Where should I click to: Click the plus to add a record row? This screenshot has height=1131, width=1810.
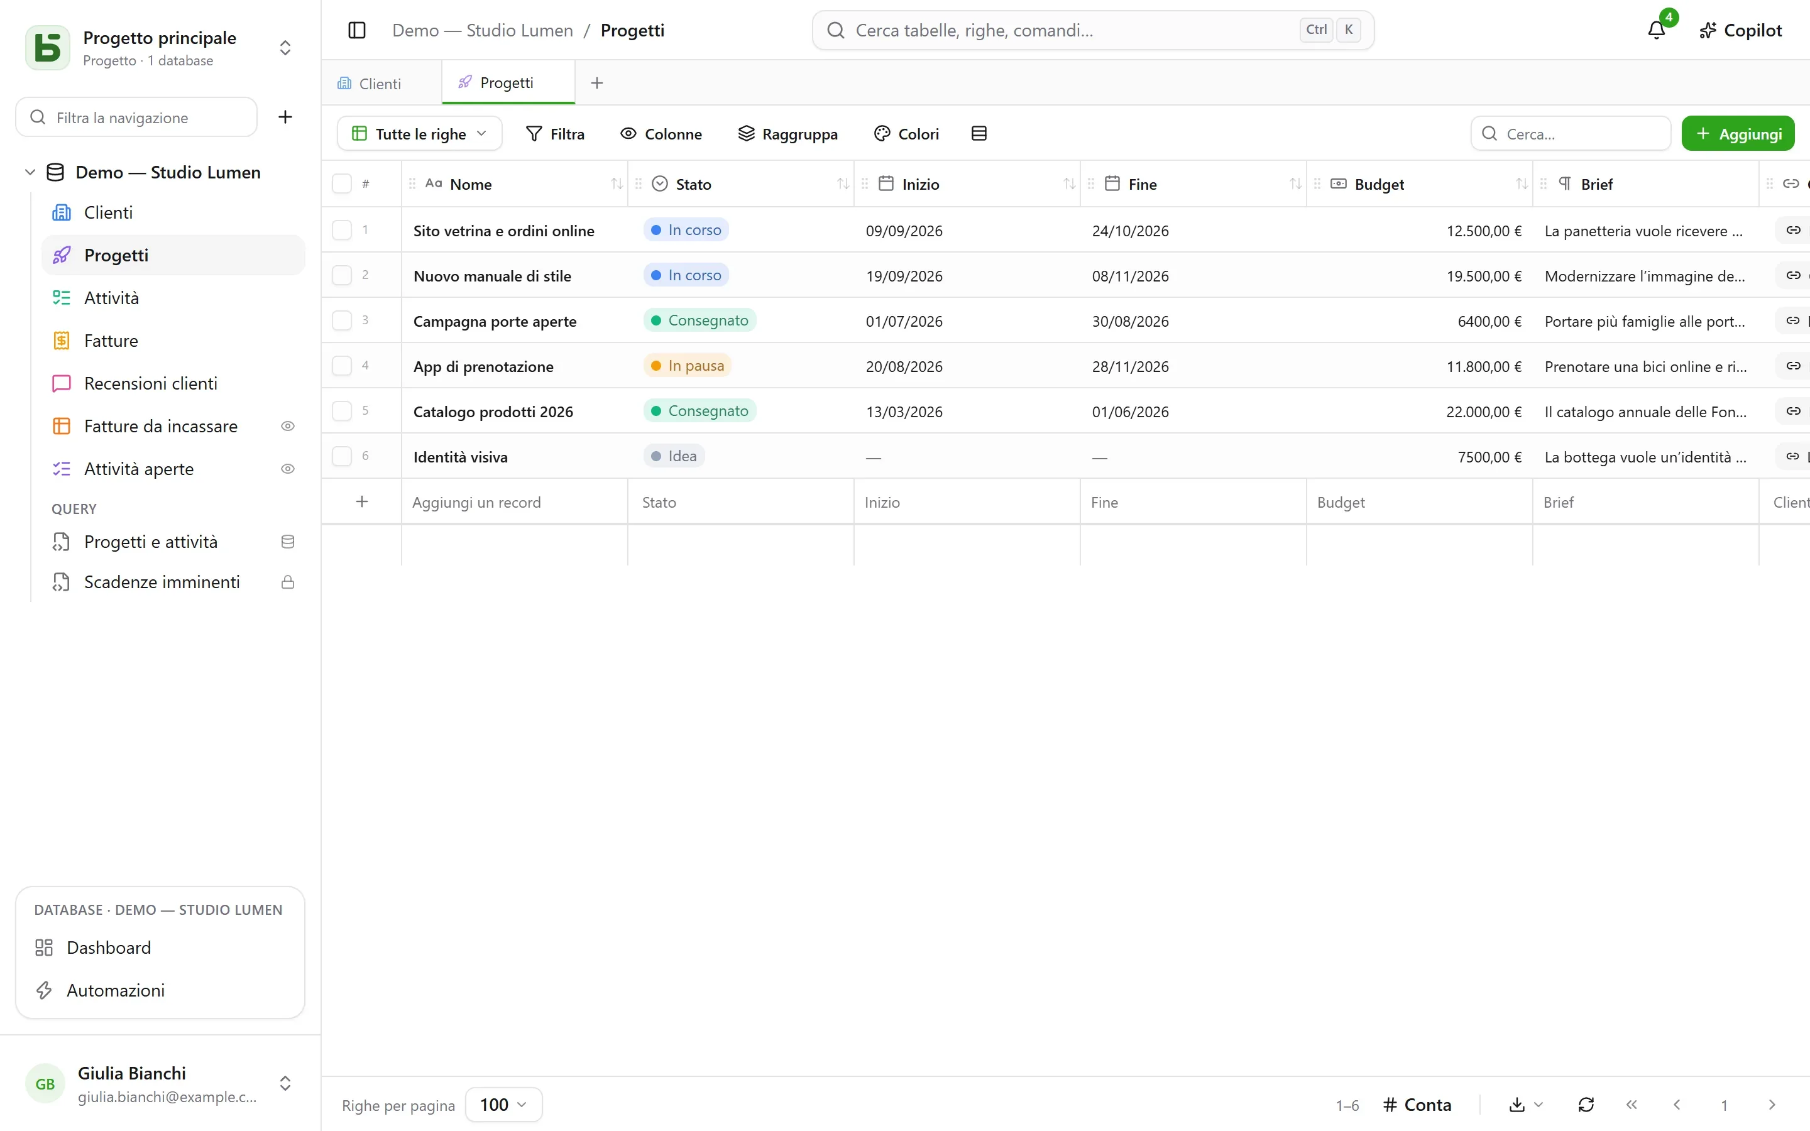pos(362,502)
